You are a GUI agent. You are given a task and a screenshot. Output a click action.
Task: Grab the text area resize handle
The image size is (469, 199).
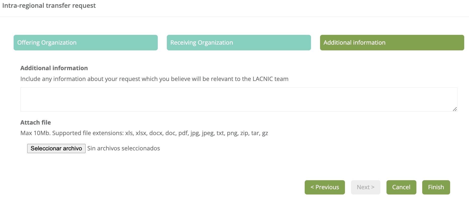[455, 109]
